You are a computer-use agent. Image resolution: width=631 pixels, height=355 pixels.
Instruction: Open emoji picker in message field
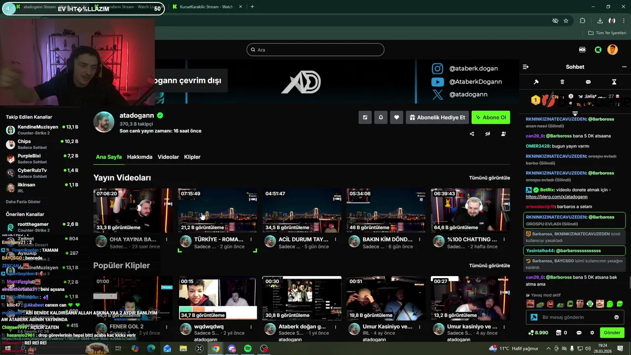616,317
